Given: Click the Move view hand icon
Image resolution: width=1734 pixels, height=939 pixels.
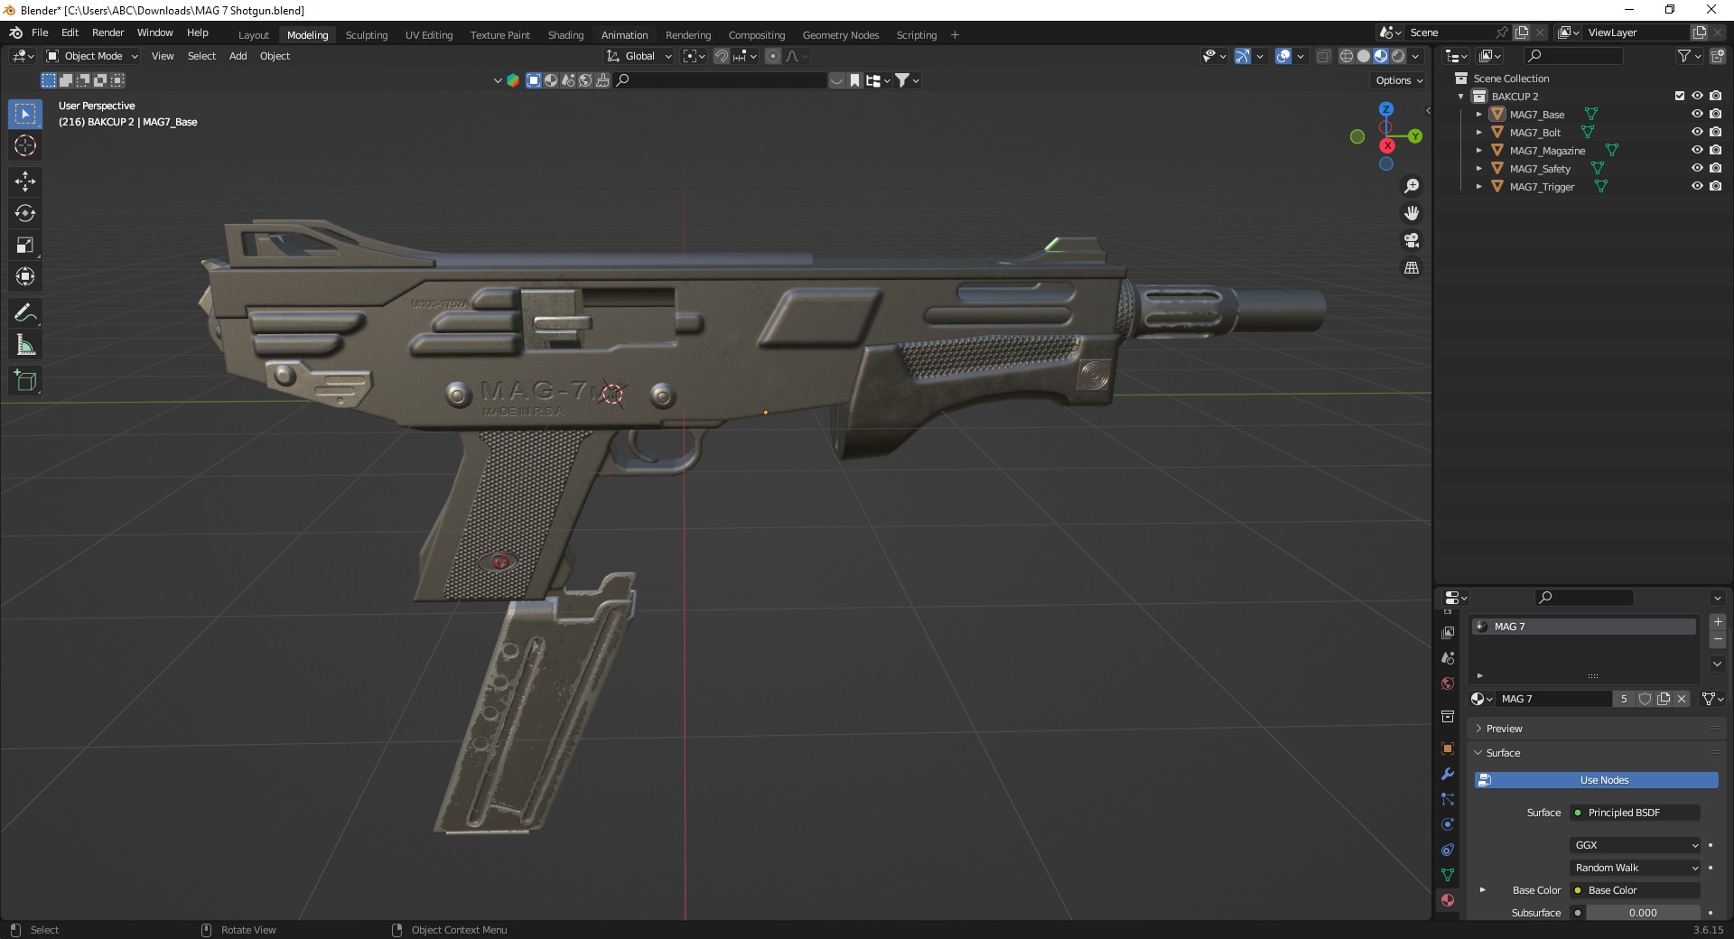Looking at the screenshot, I should [1412, 213].
